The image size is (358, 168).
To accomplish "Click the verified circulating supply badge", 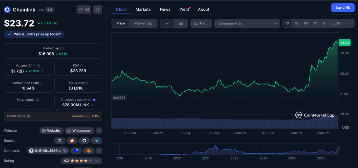I will pyautogui.click(x=94, y=100).
